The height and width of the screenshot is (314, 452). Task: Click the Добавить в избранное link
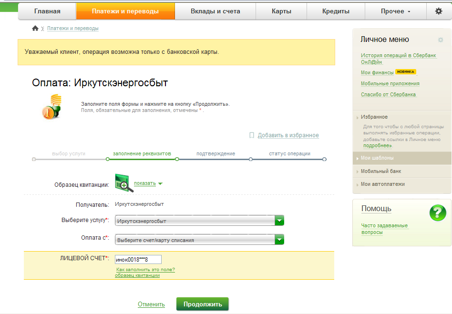pyautogui.click(x=288, y=135)
